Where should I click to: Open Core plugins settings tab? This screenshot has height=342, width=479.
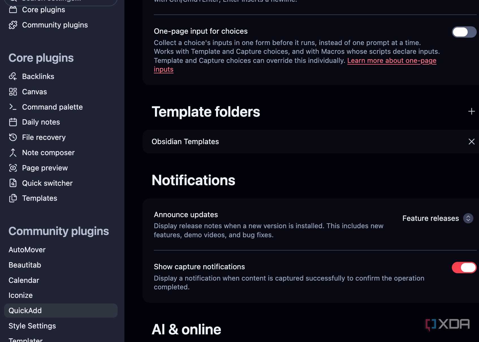tap(61, 10)
